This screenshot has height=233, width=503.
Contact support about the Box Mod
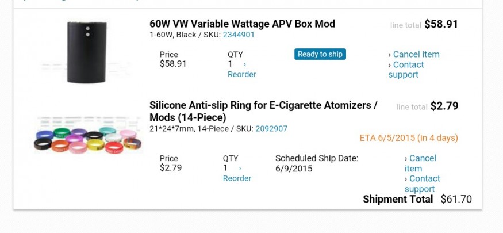[x=407, y=70]
